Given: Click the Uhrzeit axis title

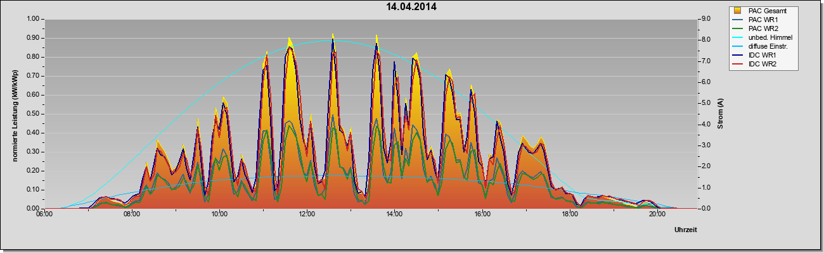Looking at the screenshot, I should (686, 230).
